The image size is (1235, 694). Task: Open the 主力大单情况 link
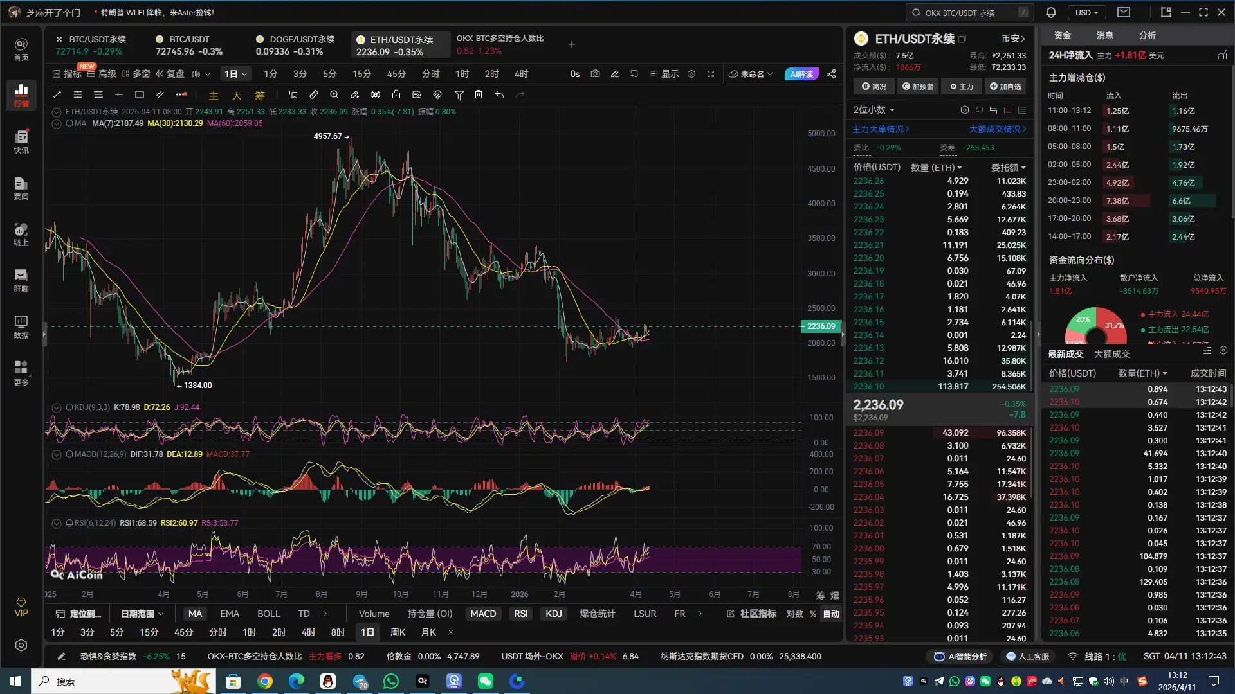point(881,129)
